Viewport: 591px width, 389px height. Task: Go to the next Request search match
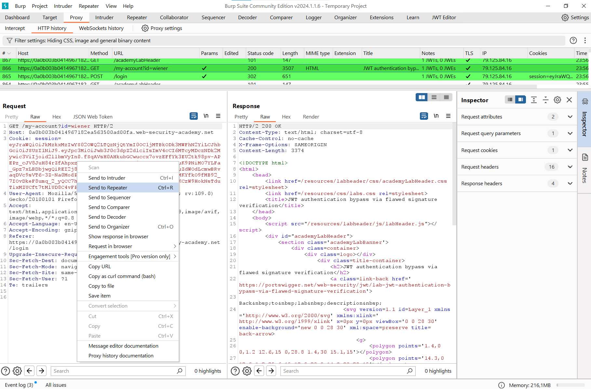point(41,371)
